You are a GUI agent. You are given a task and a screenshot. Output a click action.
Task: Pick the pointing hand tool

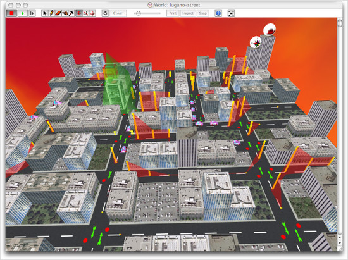pos(65,13)
